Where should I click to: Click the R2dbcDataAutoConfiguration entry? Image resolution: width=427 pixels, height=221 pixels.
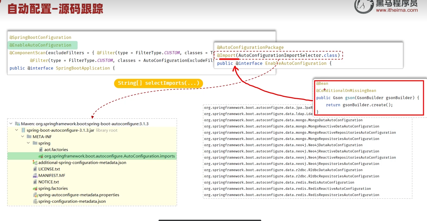[283, 170]
